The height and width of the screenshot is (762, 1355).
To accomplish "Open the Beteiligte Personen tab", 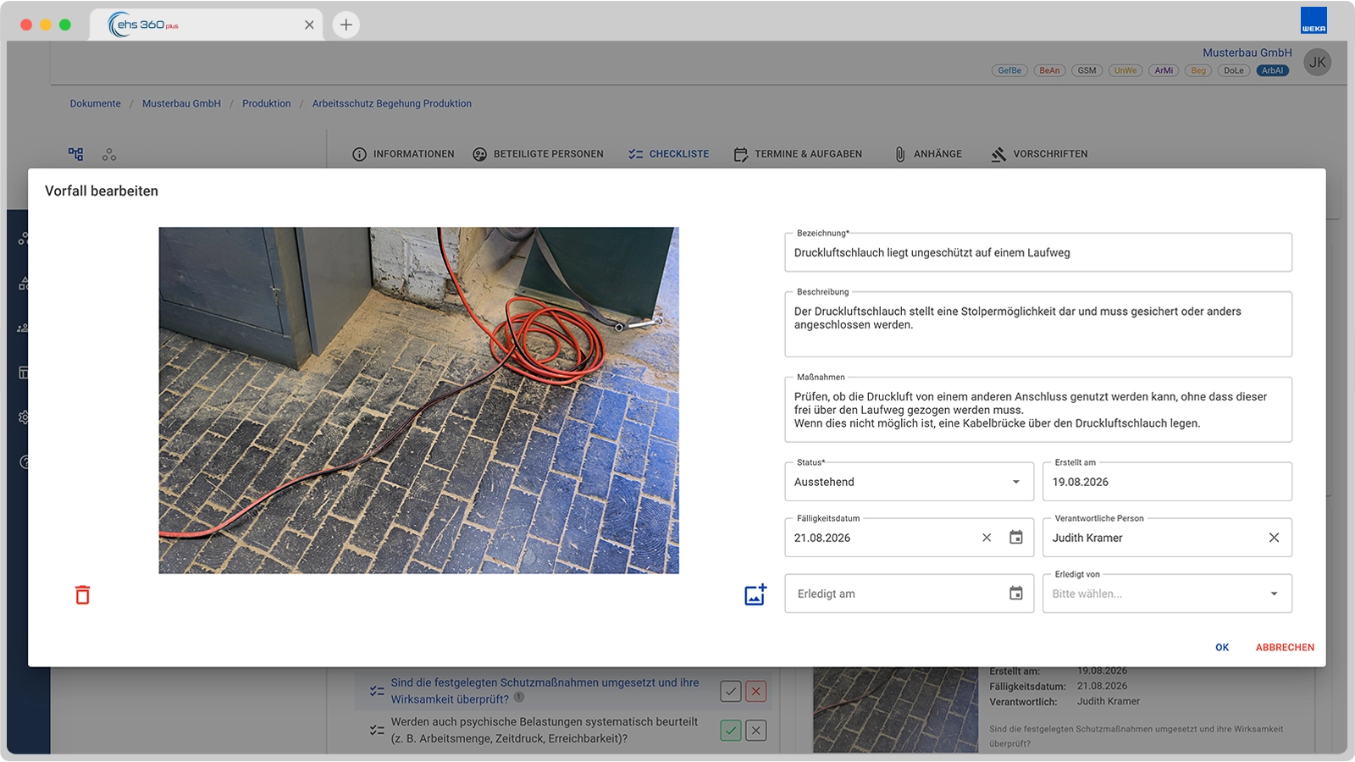I will coord(539,154).
